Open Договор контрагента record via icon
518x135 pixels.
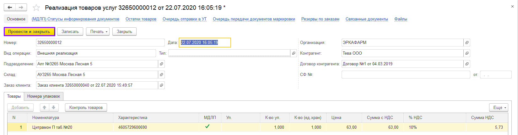click(467, 64)
